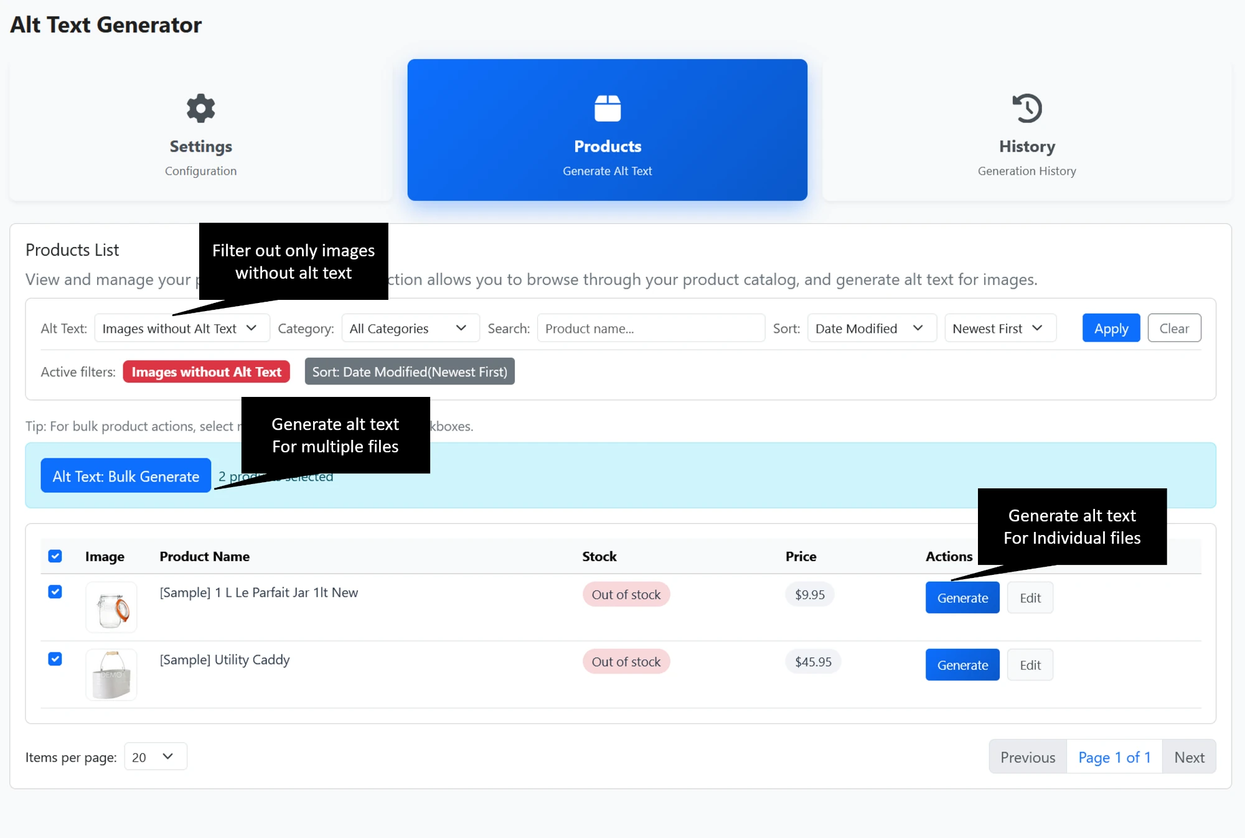The width and height of the screenshot is (1245, 838).
Task: Uncheck the Le Parfait Jar row checkbox
Action: click(55, 592)
